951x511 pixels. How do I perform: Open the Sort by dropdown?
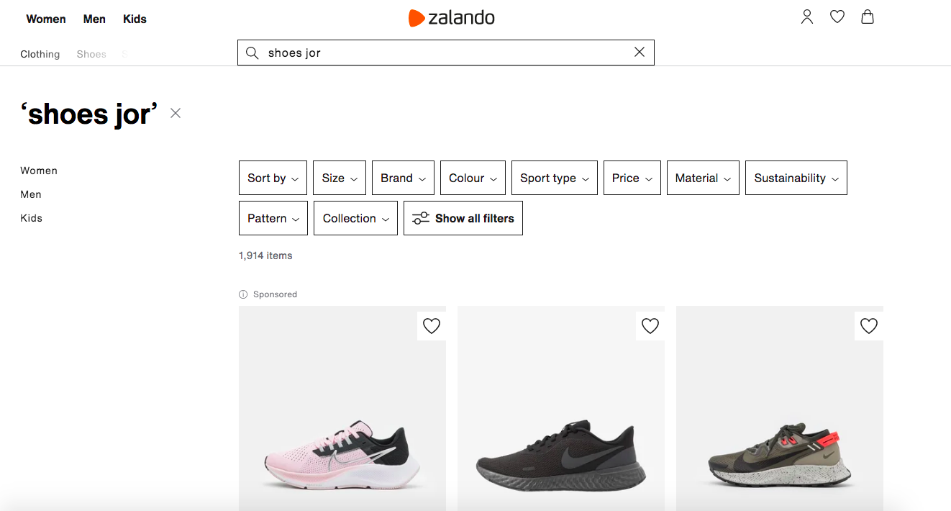point(273,178)
